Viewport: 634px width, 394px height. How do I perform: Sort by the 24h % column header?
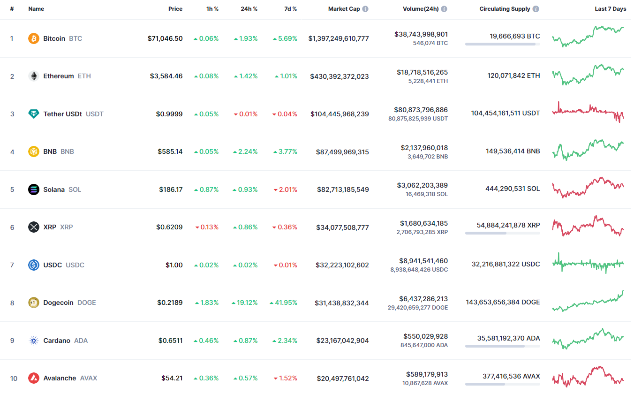249,9
